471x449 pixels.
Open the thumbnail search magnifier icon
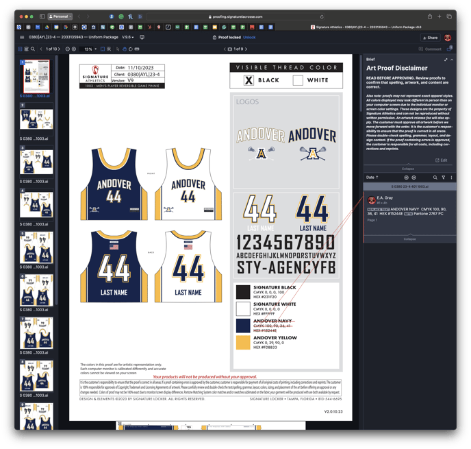coord(32,49)
